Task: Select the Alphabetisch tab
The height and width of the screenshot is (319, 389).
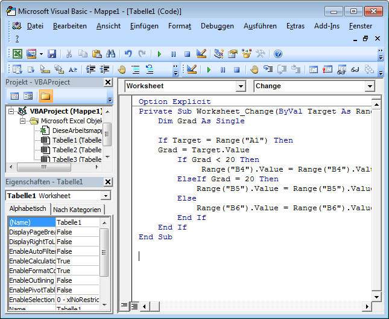Action: (28, 208)
